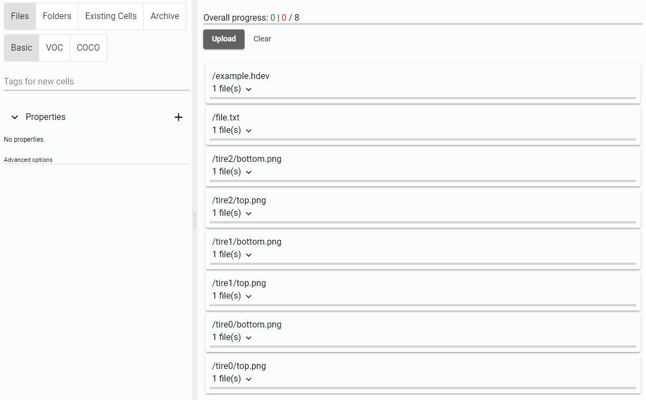Open the Existing Cells tab
This screenshot has height=400, width=646.
click(x=111, y=16)
